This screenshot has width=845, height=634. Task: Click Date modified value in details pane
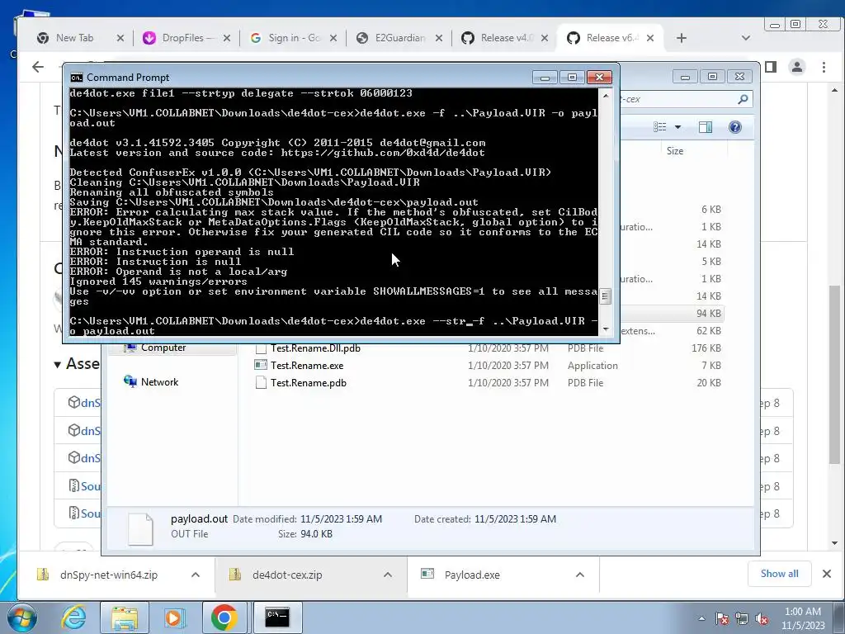[341, 519]
